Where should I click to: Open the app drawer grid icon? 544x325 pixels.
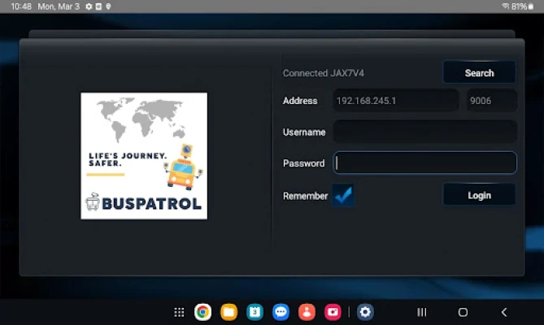point(179,312)
